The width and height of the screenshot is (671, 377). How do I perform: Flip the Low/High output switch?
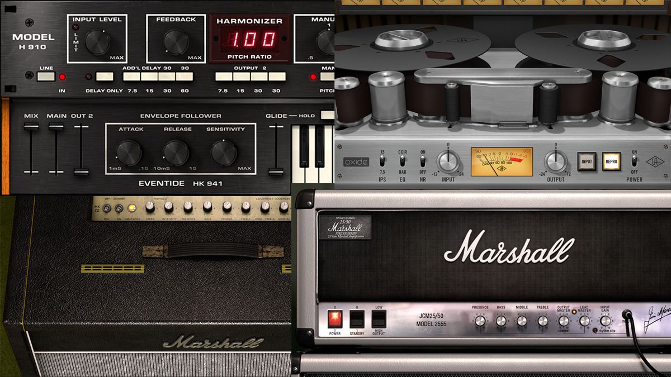(x=379, y=319)
